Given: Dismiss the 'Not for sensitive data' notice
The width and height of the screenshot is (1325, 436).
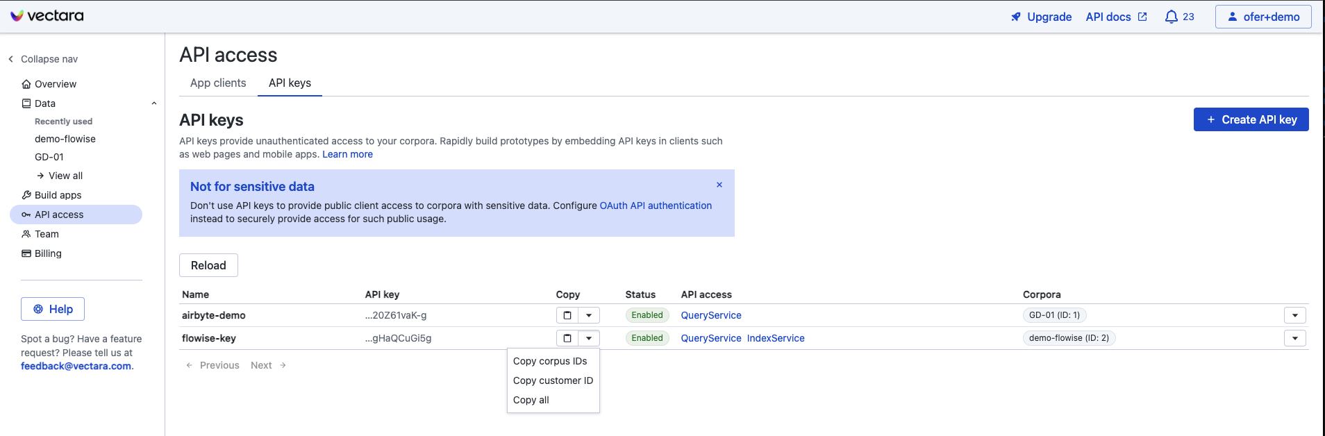Looking at the screenshot, I should coord(719,185).
